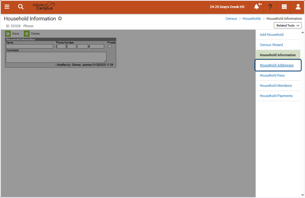
Task: Open the app switcher grid
Action: point(284,7)
